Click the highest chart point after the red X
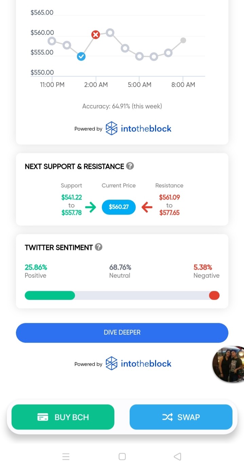This screenshot has height=469, width=244. click(110, 33)
